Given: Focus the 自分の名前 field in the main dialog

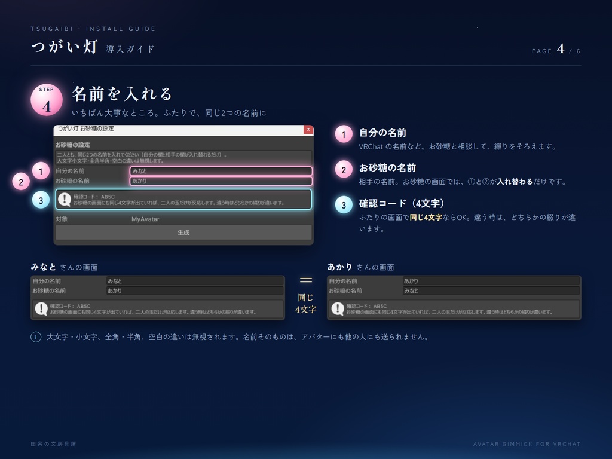Looking at the screenshot, I should click(x=221, y=171).
